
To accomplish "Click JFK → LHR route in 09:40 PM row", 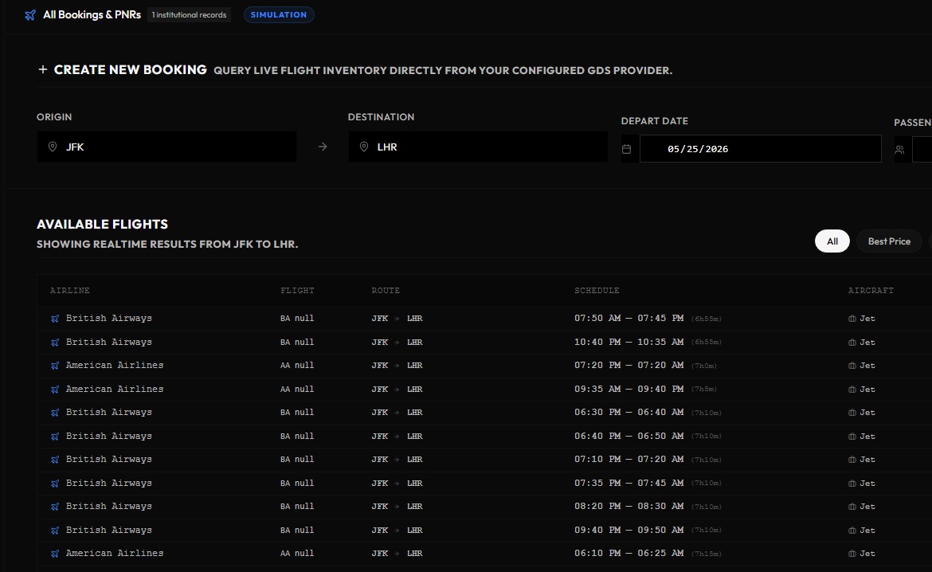I will pyautogui.click(x=397, y=531).
